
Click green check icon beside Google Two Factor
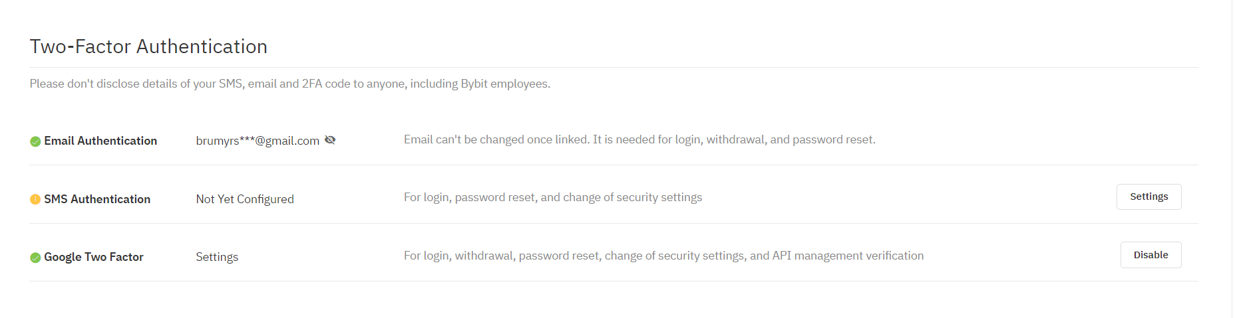pyautogui.click(x=35, y=258)
